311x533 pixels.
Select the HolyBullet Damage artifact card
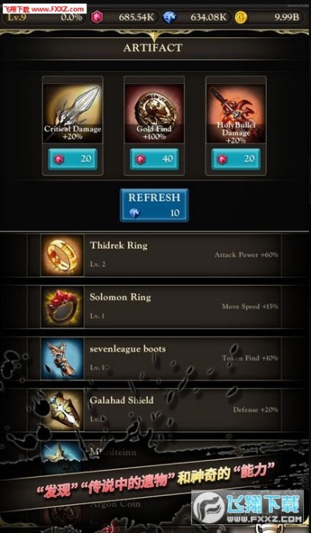[x=236, y=114]
